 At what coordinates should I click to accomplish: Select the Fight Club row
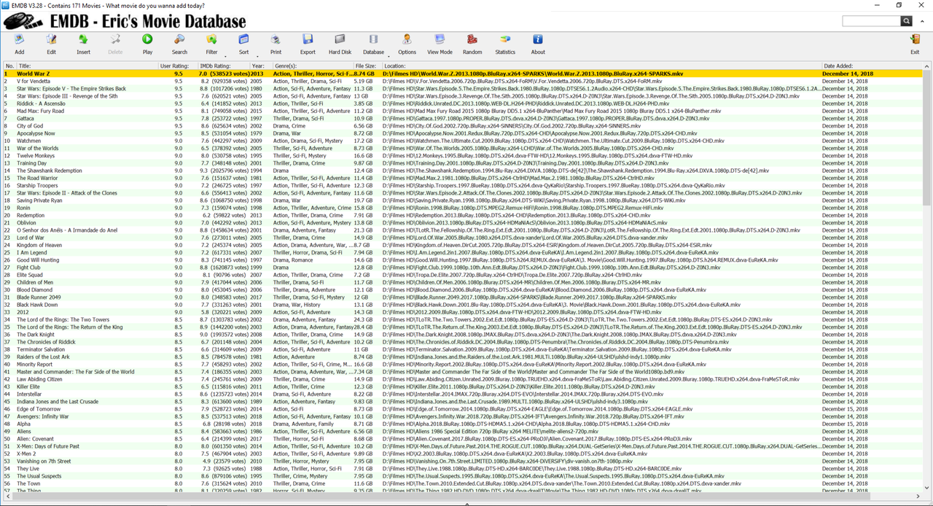pos(462,268)
